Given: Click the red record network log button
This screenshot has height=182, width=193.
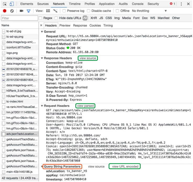Looking at the screenshot, I should [x=5, y=11].
